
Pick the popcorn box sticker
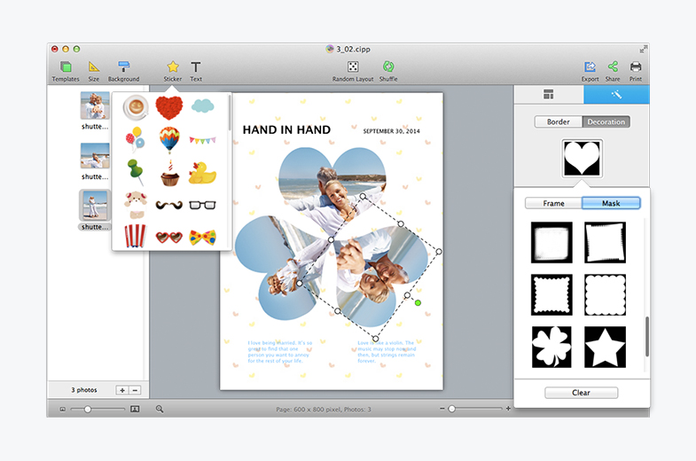pos(136,236)
